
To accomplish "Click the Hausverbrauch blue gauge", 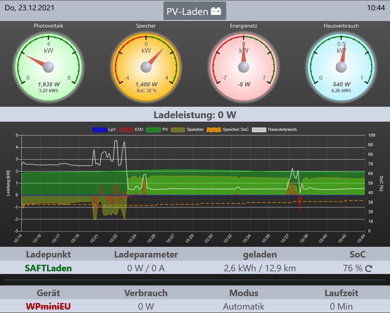I will click(x=341, y=67).
